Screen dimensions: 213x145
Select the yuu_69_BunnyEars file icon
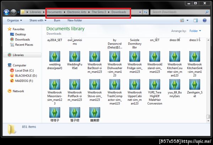(175, 85)
